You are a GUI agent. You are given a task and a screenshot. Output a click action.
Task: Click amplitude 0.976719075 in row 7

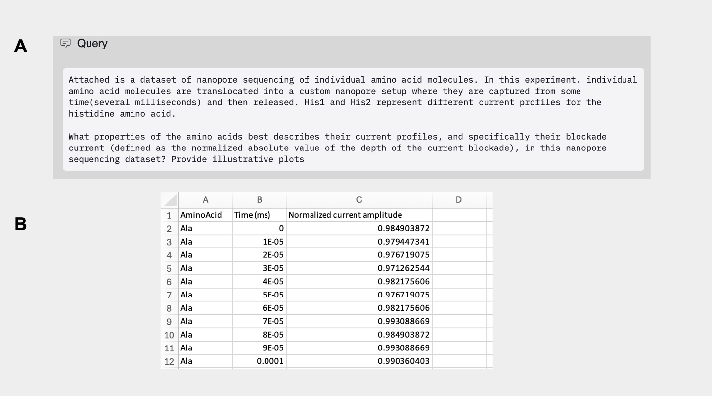click(x=359, y=295)
